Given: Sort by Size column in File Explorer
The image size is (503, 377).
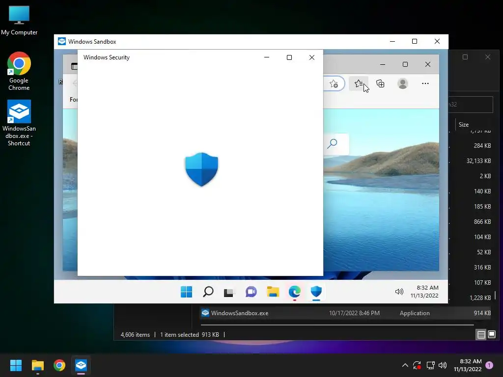Looking at the screenshot, I should (x=464, y=125).
